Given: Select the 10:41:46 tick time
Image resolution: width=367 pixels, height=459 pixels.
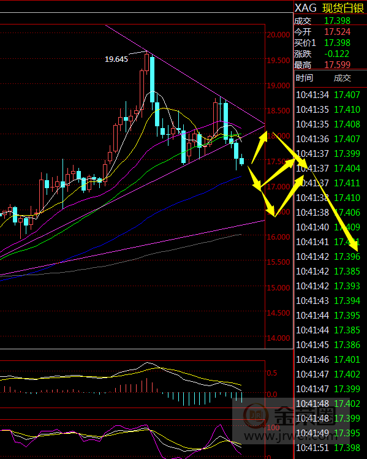Looking at the screenshot, I should (312, 360).
